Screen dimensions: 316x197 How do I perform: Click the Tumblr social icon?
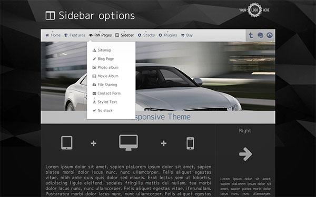click(251, 35)
